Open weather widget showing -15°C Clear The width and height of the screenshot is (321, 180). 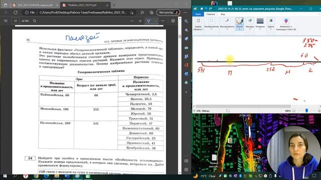(x=205, y=176)
